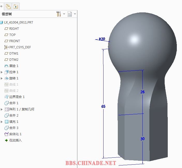182x168 pixels.
Task: Open the model tree settings hammer icon
Action: 59,14
